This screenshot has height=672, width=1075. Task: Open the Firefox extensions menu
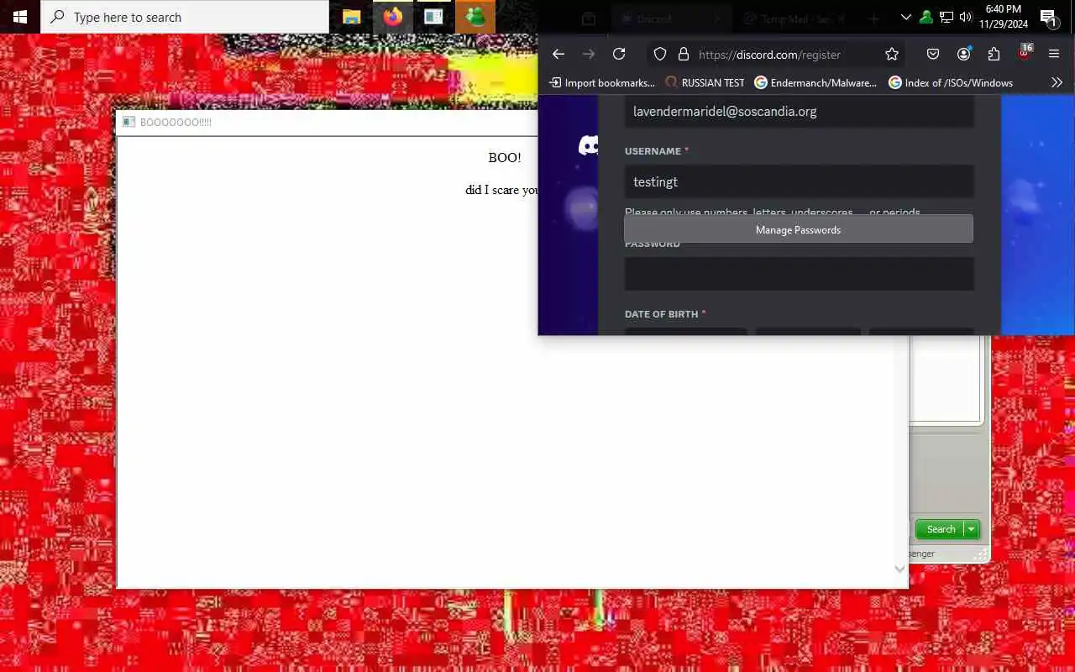994,55
